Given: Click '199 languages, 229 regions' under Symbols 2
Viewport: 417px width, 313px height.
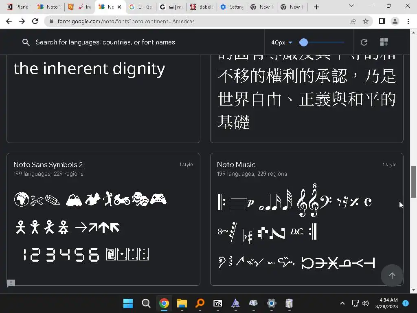Looking at the screenshot, I should click(48, 174).
